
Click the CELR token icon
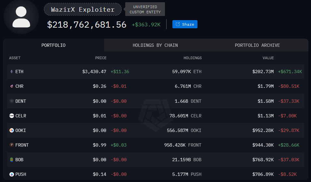(x=12, y=116)
